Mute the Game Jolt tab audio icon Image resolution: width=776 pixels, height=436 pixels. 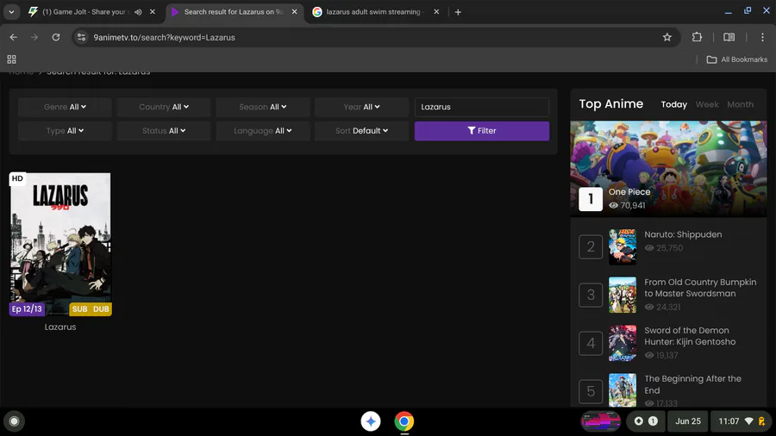[138, 12]
